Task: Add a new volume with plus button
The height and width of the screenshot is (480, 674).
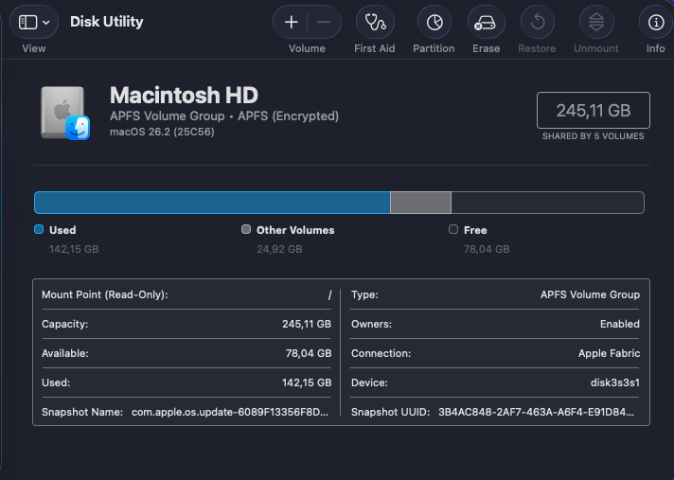Action: click(x=291, y=22)
